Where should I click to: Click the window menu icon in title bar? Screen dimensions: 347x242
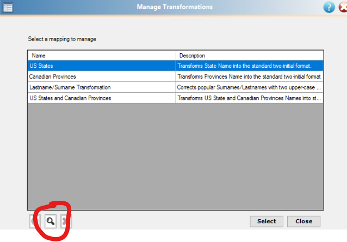pyautogui.click(x=8, y=7)
